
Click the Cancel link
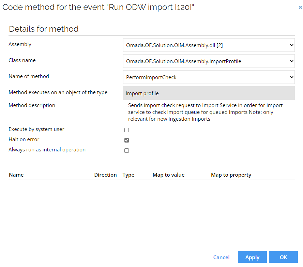(x=221, y=257)
